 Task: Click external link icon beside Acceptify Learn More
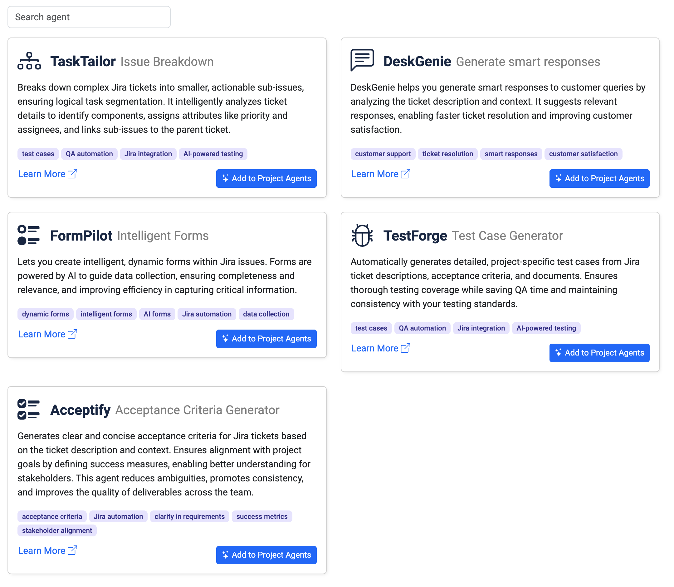(72, 550)
